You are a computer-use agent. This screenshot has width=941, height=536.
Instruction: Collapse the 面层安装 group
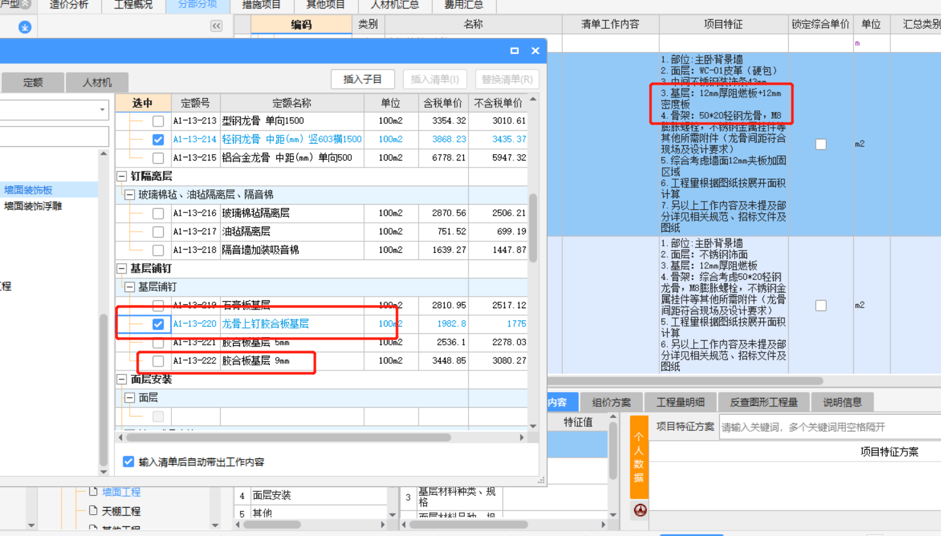click(121, 379)
